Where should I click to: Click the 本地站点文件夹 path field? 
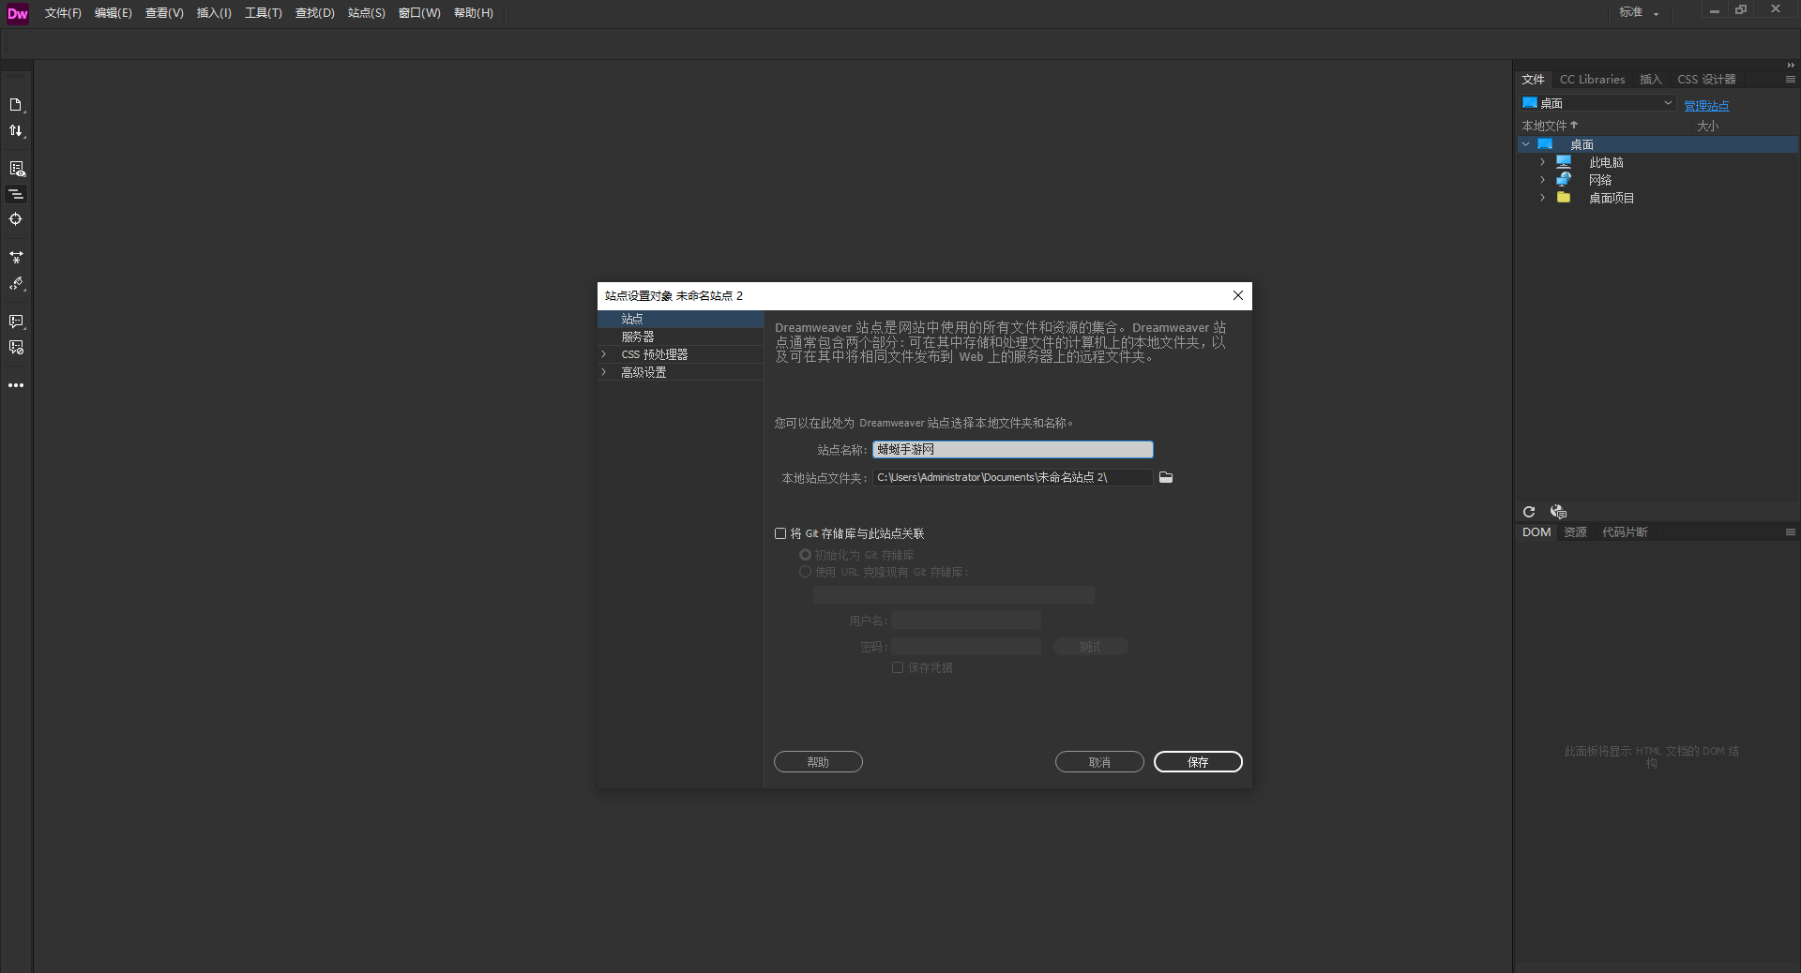(1013, 478)
